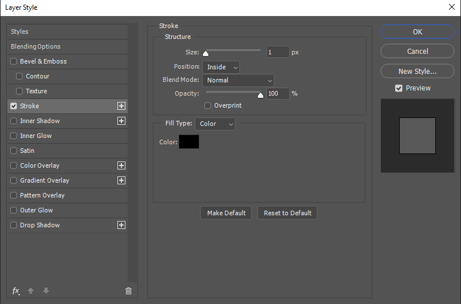
Task: Add another Inner Shadow with plus icon
Action: (x=121, y=121)
